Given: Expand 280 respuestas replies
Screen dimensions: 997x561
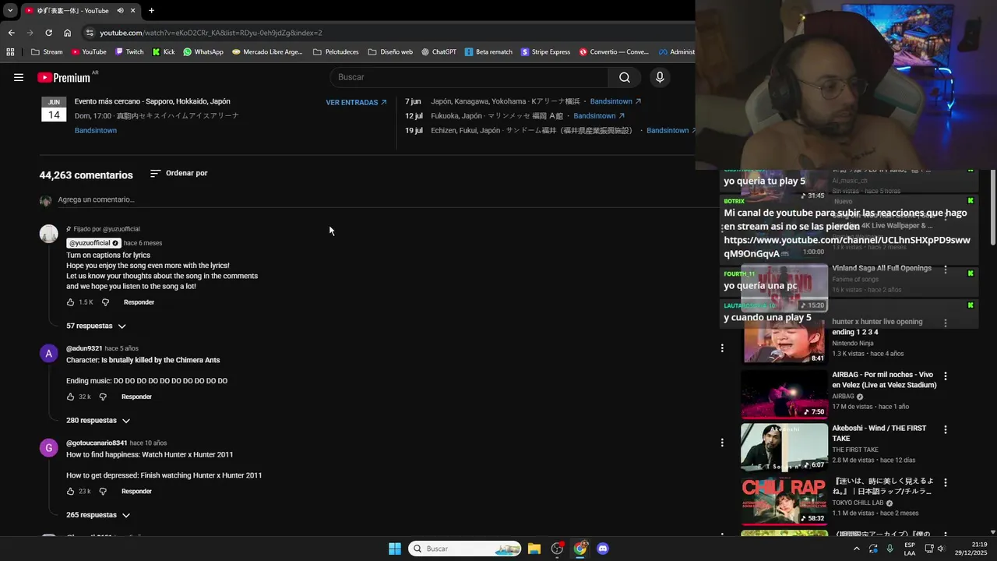Looking at the screenshot, I should (x=98, y=420).
